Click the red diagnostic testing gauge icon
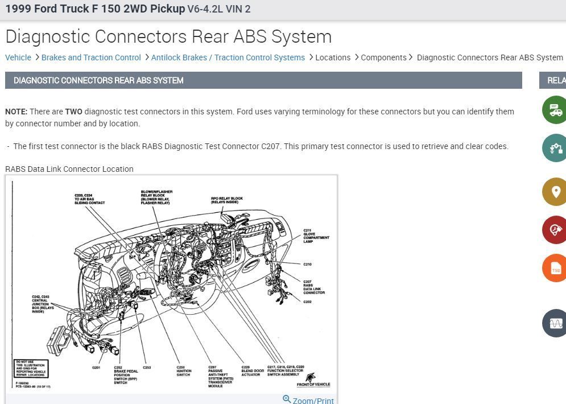Viewport: 566px width, 404px height. pos(555,230)
